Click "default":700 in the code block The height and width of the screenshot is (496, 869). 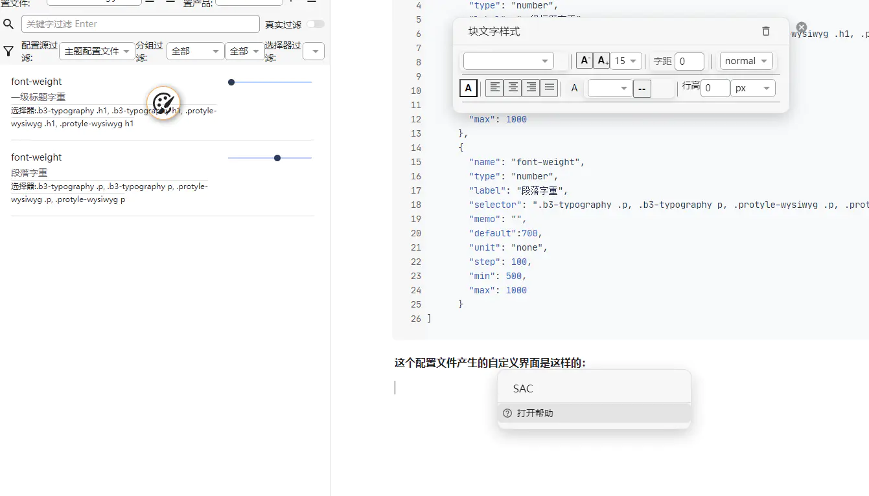(505, 233)
